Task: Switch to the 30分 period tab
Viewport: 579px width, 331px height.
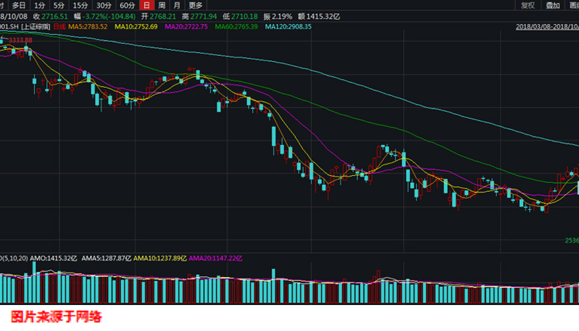Action: [104, 5]
